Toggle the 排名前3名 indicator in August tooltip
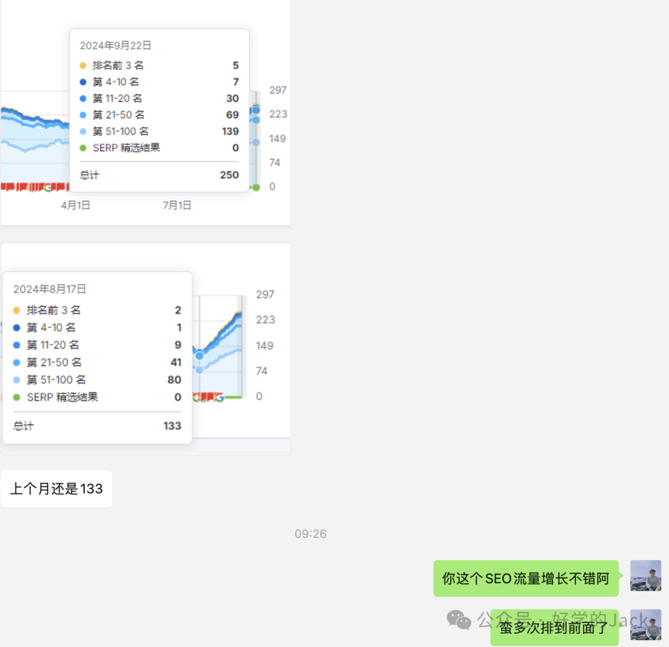The image size is (669, 647). pyautogui.click(x=17, y=310)
